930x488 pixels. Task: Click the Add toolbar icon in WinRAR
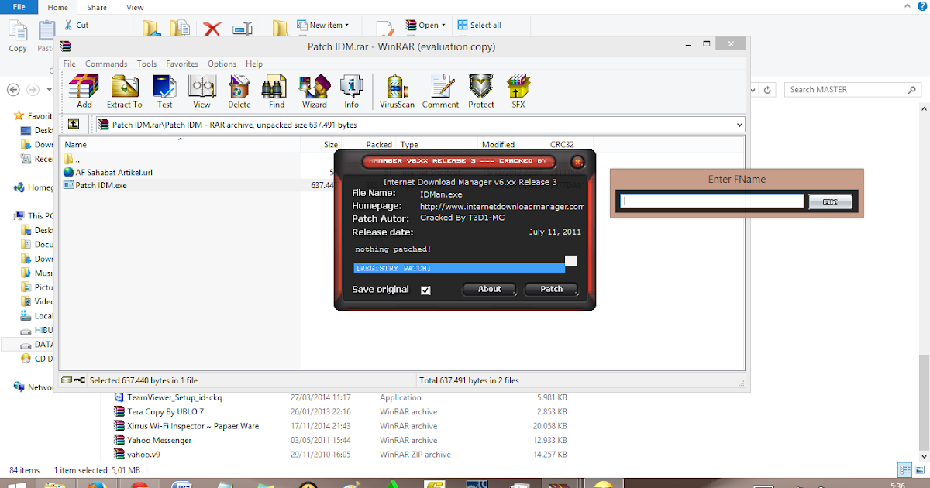point(84,91)
